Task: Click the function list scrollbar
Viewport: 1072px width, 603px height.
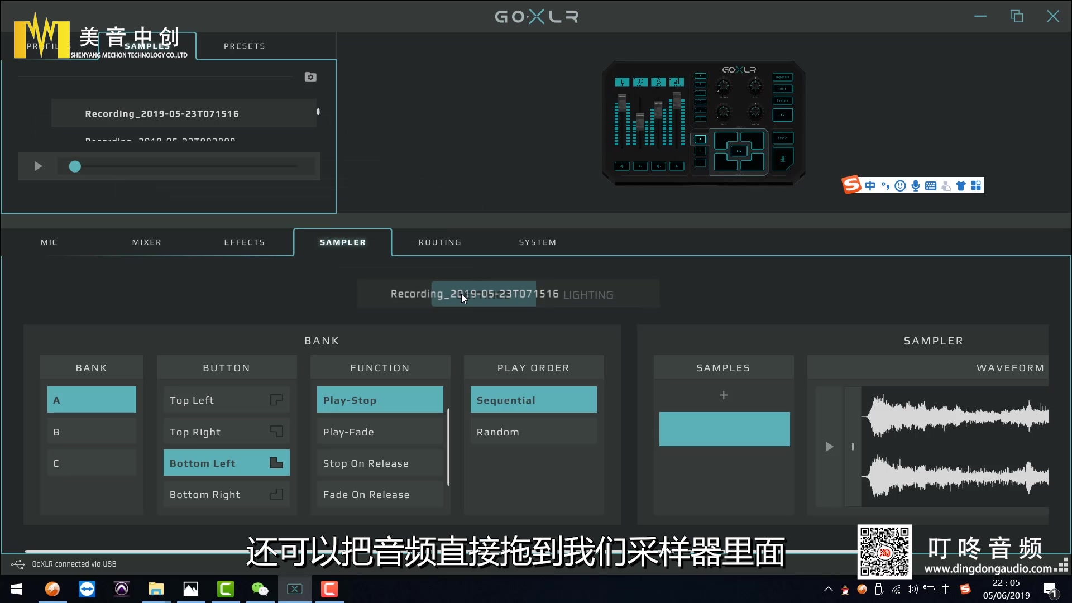Action: [x=448, y=447]
